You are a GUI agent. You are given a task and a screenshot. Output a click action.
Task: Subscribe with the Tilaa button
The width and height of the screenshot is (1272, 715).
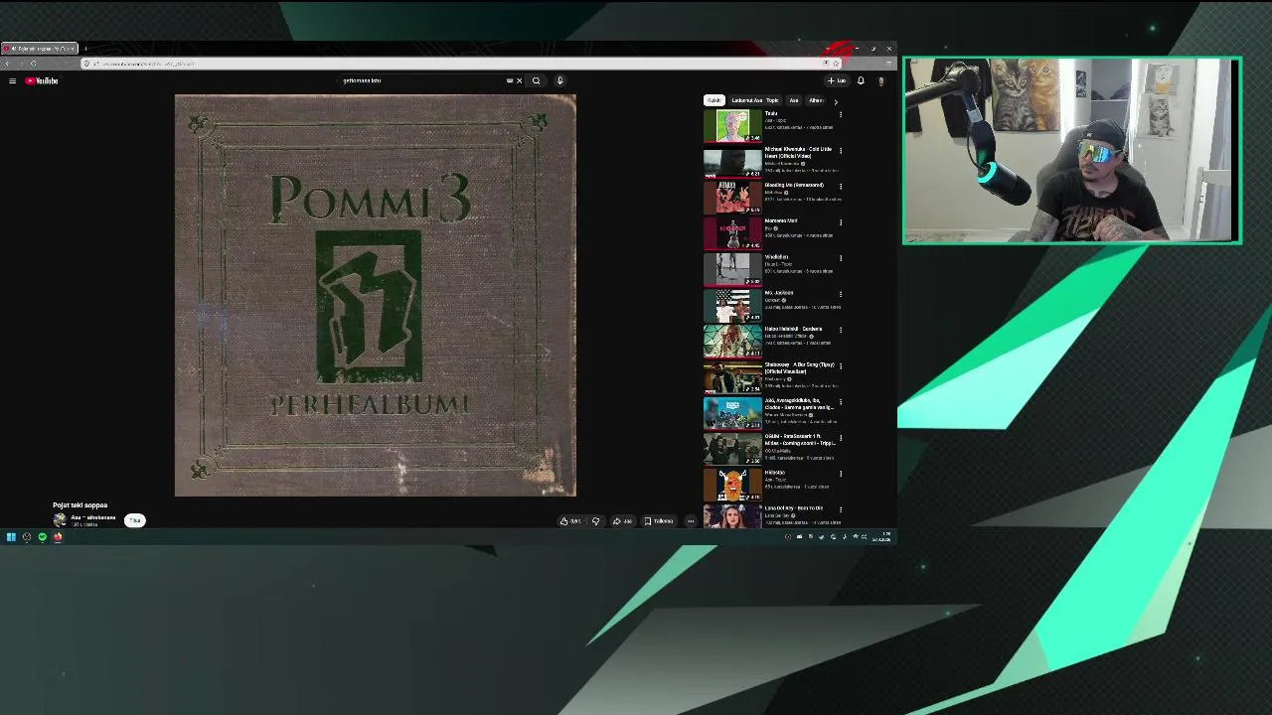click(x=135, y=520)
